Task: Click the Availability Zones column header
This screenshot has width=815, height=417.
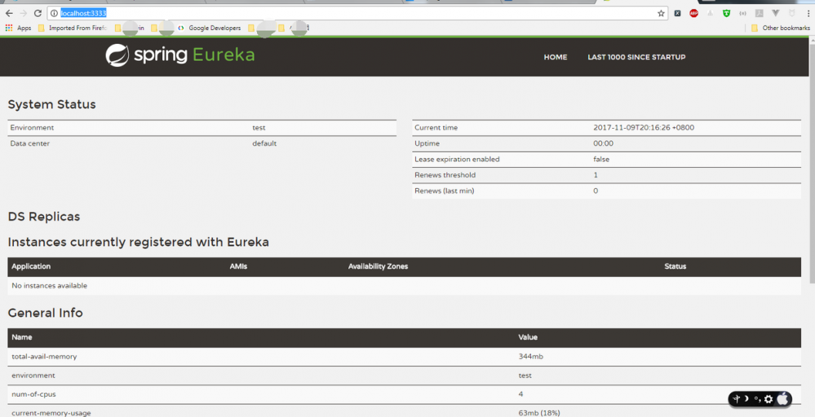Action: 378,266
